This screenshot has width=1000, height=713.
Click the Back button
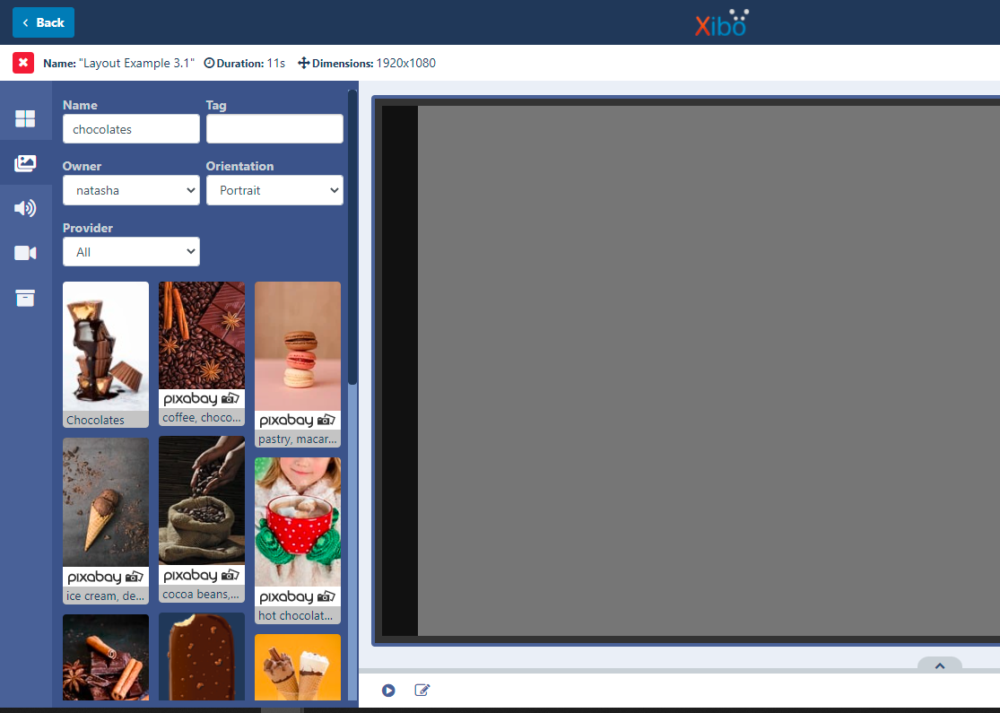click(x=43, y=22)
